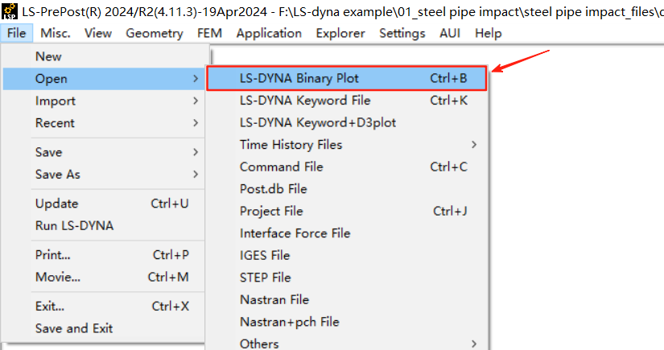Expand the Save As submenu
This screenshot has height=350, width=664.
[104, 175]
